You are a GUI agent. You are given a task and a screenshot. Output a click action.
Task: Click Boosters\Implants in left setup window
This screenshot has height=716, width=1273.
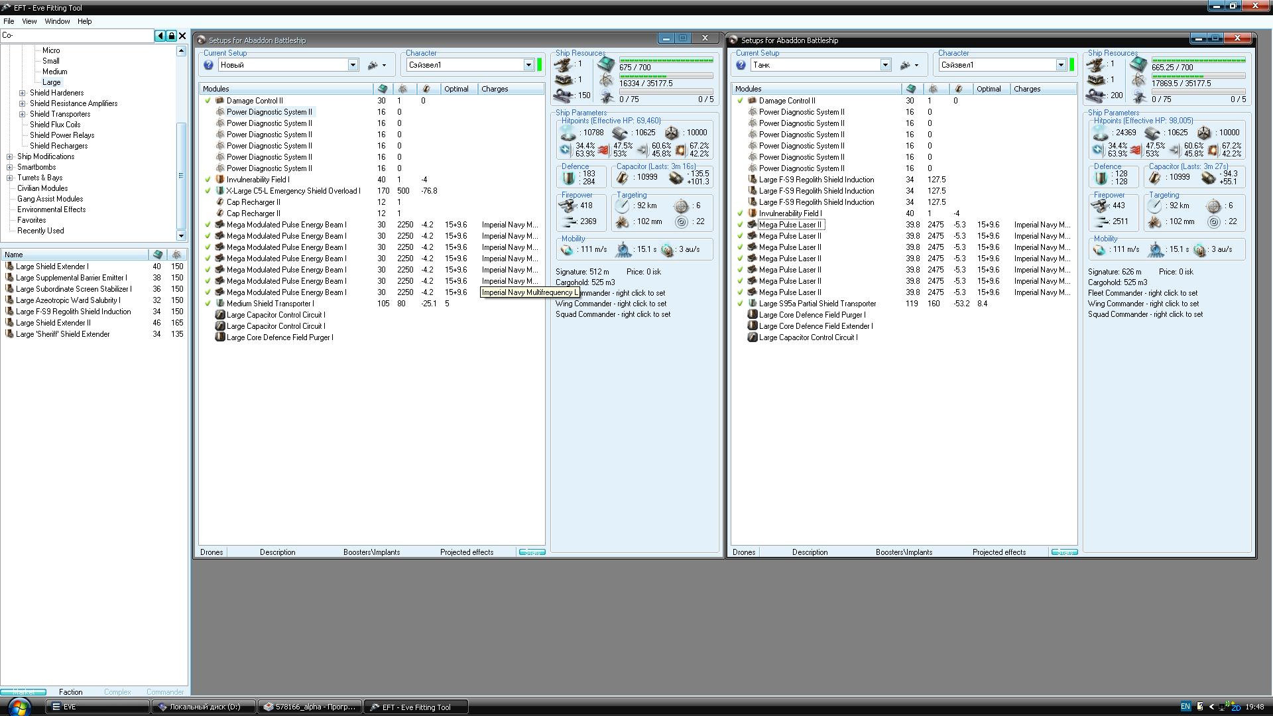click(x=371, y=552)
